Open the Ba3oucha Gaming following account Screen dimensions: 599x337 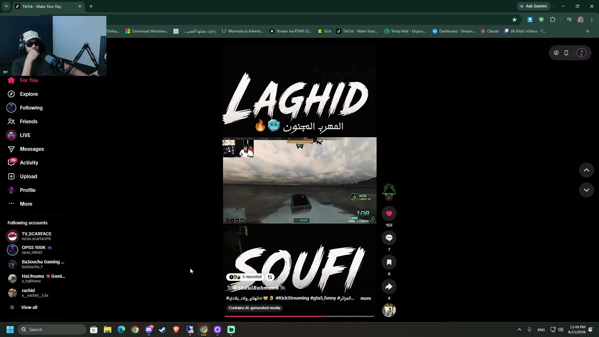[37, 264]
